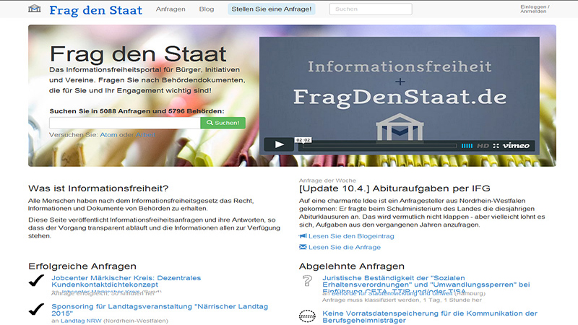Open 'Keine Vorratsdatenspeicherung' request link
The image size is (578, 325).
[430, 317]
